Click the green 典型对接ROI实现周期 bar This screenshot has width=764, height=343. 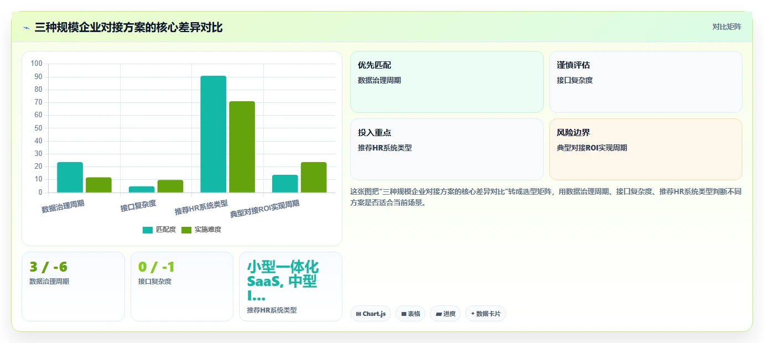314,178
